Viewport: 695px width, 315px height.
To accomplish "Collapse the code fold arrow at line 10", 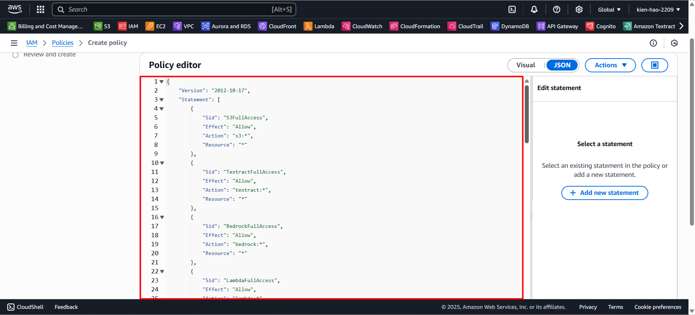I will coord(162,163).
